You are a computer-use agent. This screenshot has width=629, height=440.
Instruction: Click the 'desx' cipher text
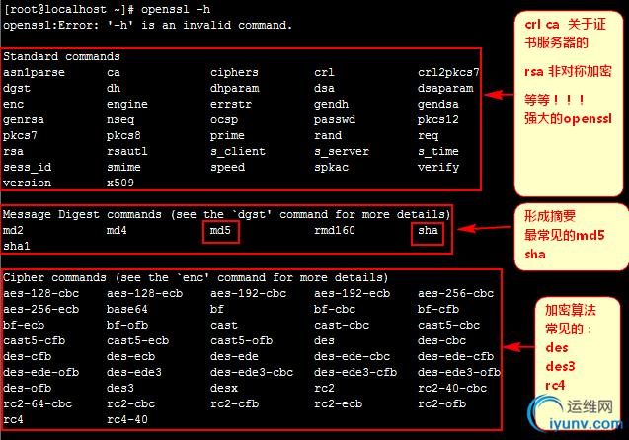[x=224, y=388]
